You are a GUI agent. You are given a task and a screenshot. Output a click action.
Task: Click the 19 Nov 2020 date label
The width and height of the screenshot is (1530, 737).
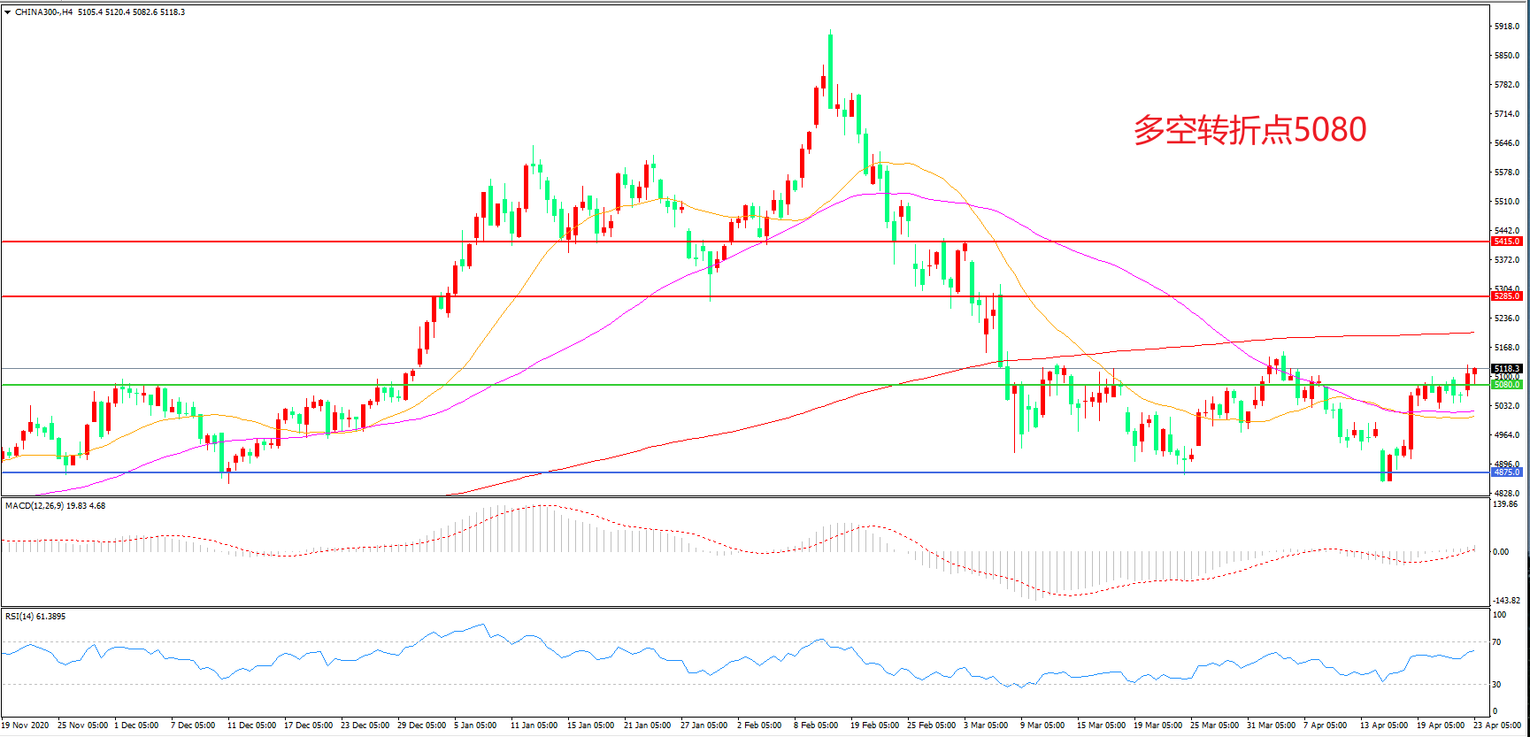click(25, 725)
